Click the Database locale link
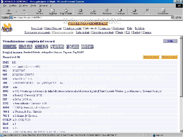183x137 pixels. click(73, 28)
